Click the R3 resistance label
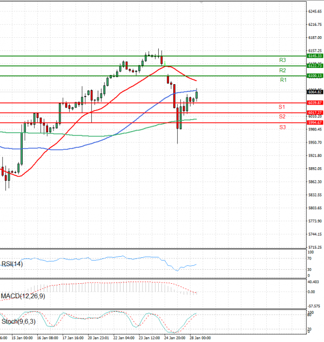 click(x=282, y=60)
